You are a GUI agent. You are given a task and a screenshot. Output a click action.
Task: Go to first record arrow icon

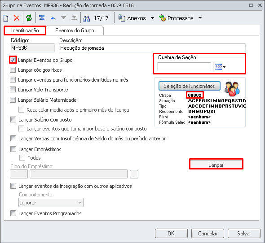pyautogui.click(x=42, y=18)
